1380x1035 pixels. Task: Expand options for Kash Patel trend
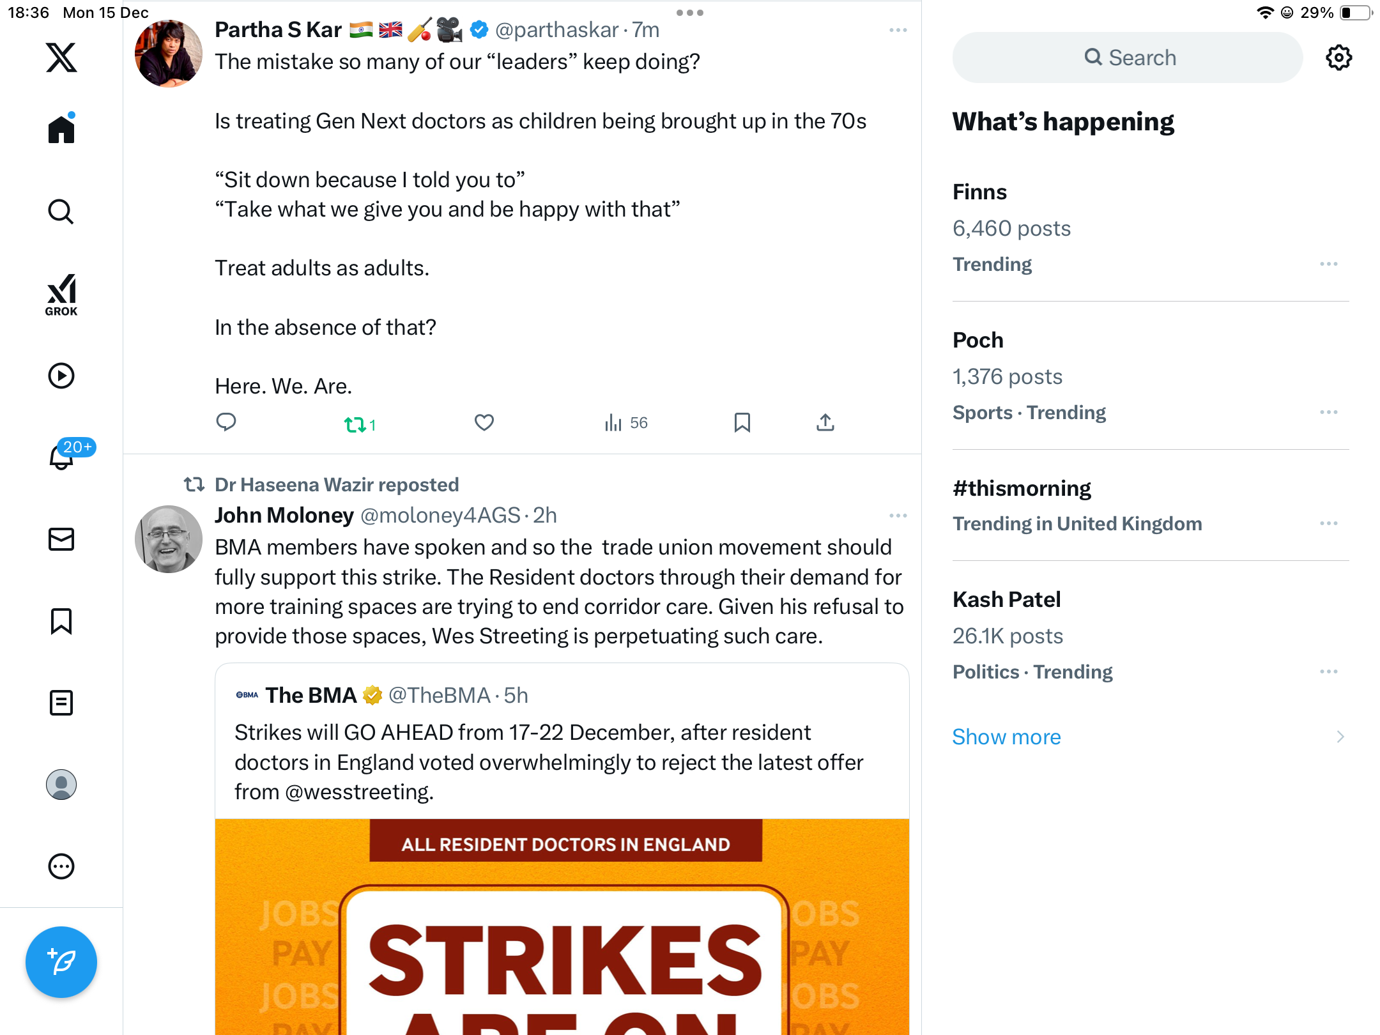click(1328, 671)
